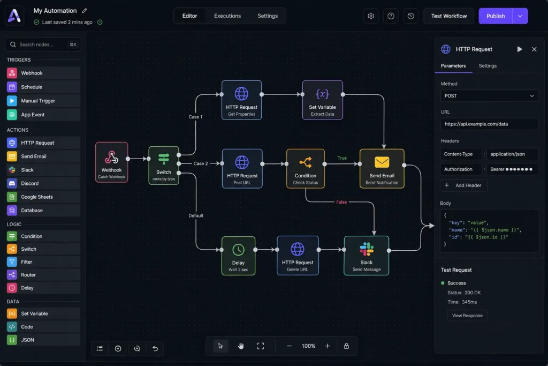Viewport: 548px width, 366px height.
Task: Pick the Database action in sidebar
Action: [x=43, y=210]
